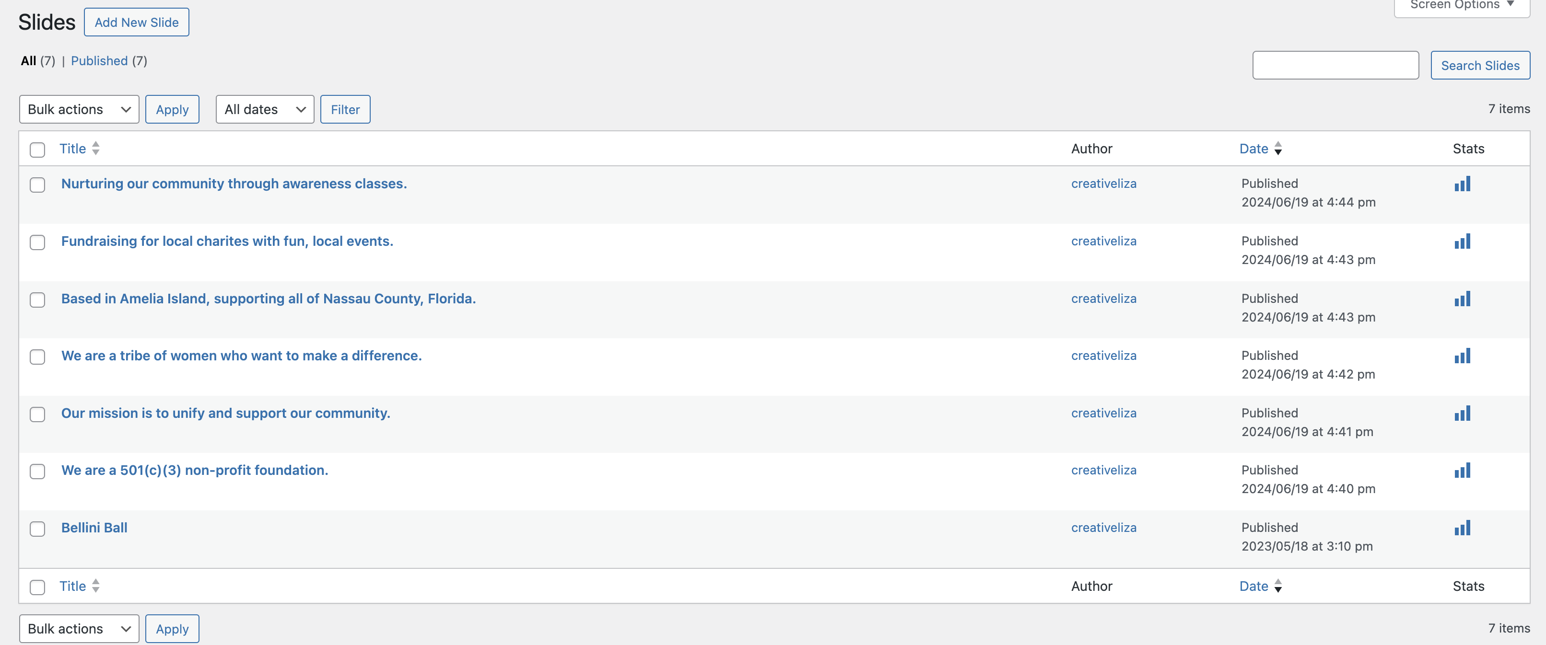The width and height of the screenshot is (1546, 645).
Task: Open stats icon for Amelia Island slide
Action: 1462,299
